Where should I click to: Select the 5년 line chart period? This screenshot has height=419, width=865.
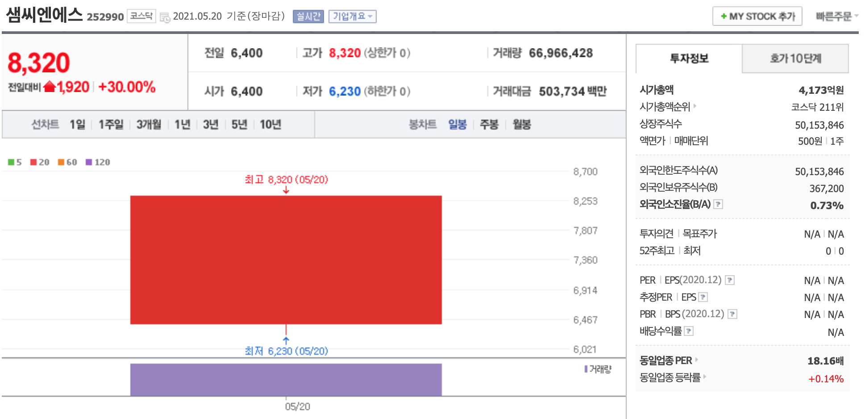(239, 124)
